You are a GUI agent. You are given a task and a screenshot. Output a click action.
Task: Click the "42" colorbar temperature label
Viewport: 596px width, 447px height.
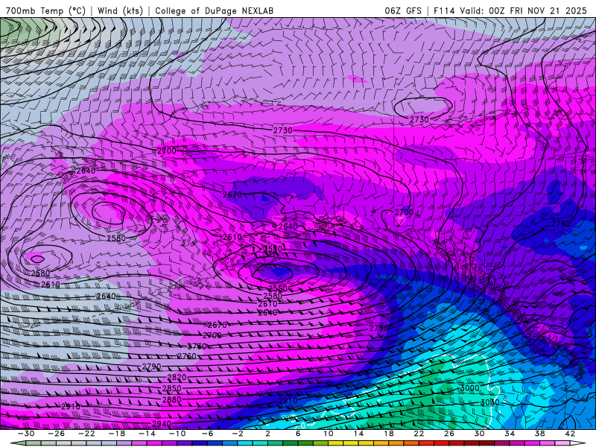570,434
